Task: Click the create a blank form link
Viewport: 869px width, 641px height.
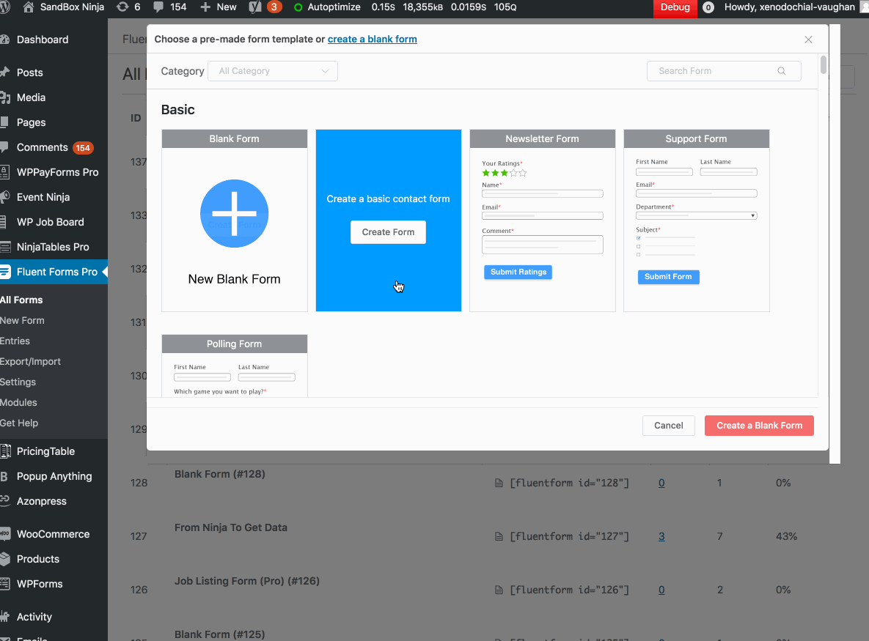Action: pos(372,39)
